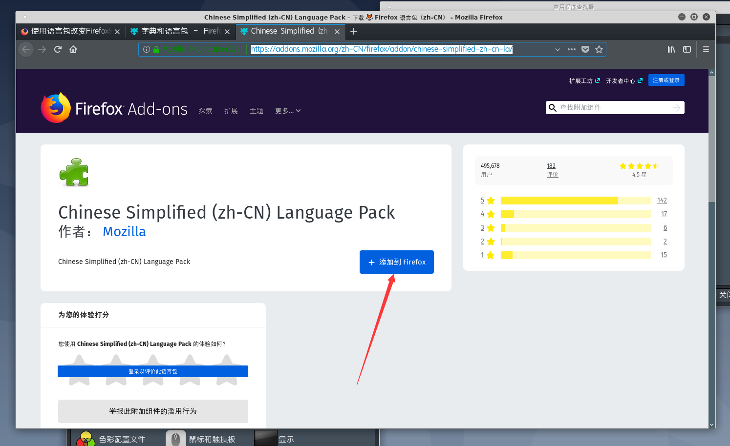Show site information icon in address bar
Image resolution: width=730 pixels, height=446 pixels.
146,49
